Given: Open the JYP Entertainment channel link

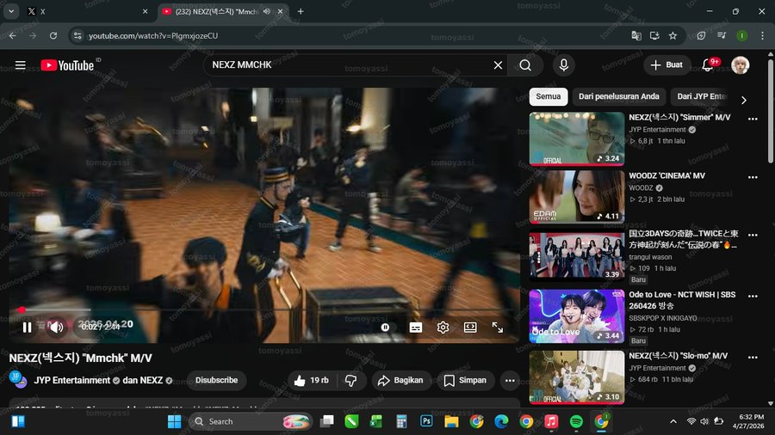Looking at the screenshot, I should pyautogui.click(x=72, y=380).
